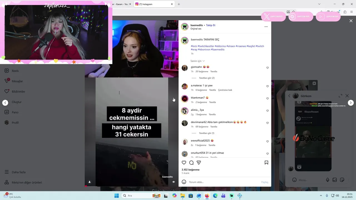Image resolution: width=356 pixels, height=200 pixels.
Task: Go to the next post arrow
Action: pyautogui.click(x=351, y=103)
